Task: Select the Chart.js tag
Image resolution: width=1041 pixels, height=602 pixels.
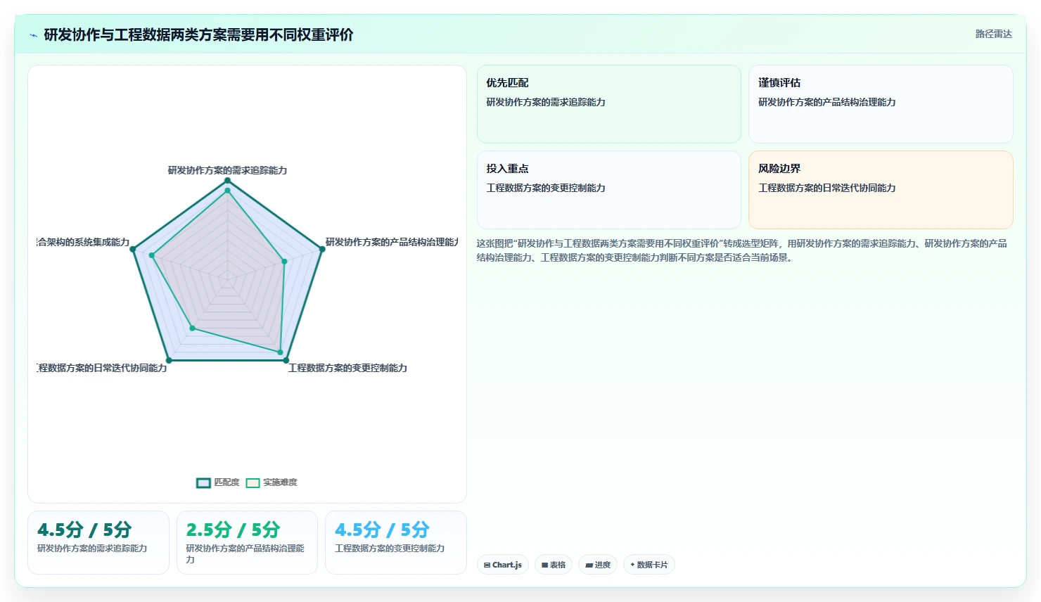Action: pos(503,565)
